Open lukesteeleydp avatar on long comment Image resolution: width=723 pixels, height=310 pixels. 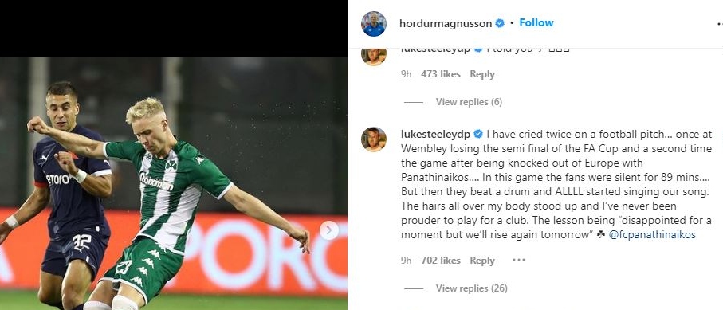pos(374,139)
